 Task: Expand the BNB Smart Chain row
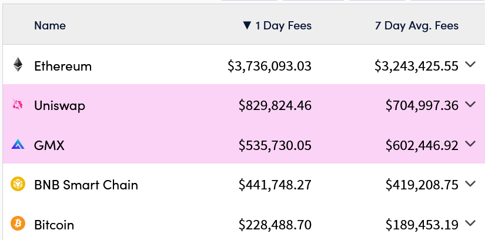pyautogui.click(x=470, y=184)
